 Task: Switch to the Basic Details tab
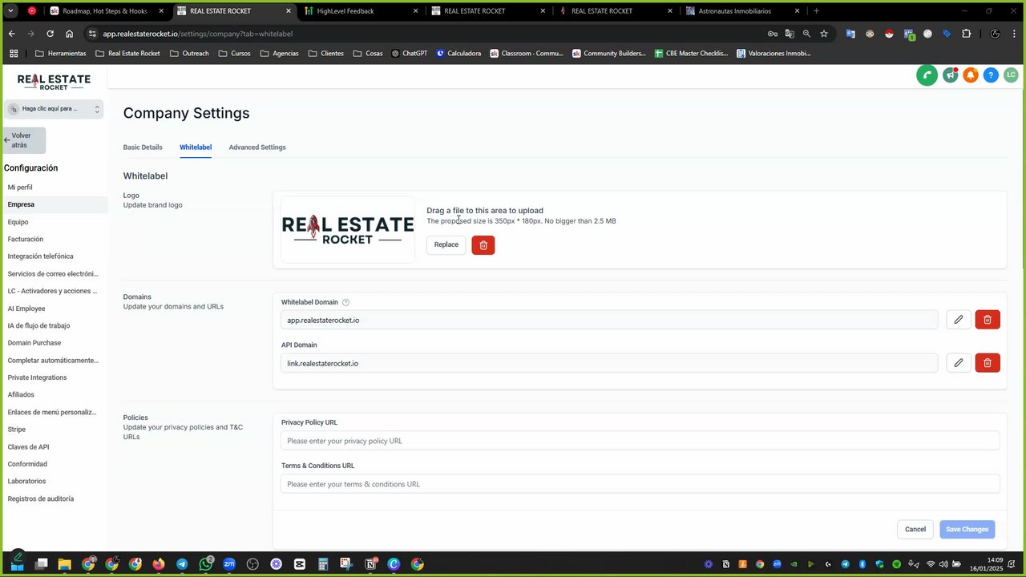[143, 147]
